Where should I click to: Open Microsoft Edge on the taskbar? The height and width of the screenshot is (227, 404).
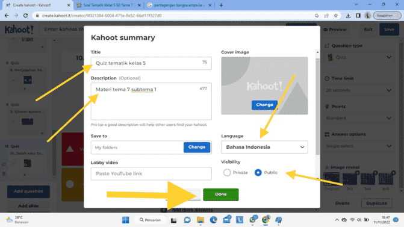(x=213, y=220)
